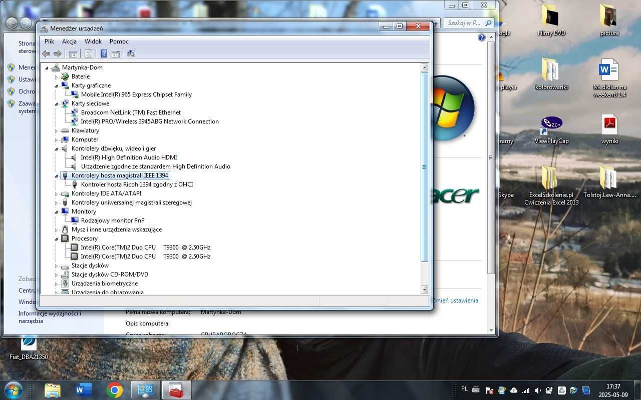641x400 pixels.
Task: Click the battery power plug tray icon
Action: (550, 390)
